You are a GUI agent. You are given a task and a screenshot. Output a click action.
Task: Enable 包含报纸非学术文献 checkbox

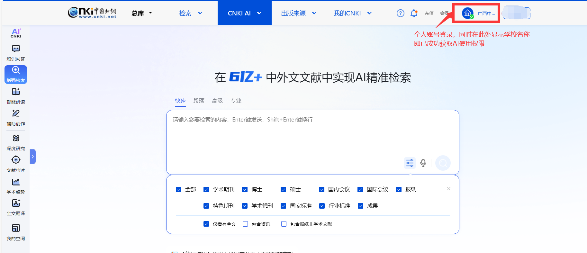tap(284, 224)
